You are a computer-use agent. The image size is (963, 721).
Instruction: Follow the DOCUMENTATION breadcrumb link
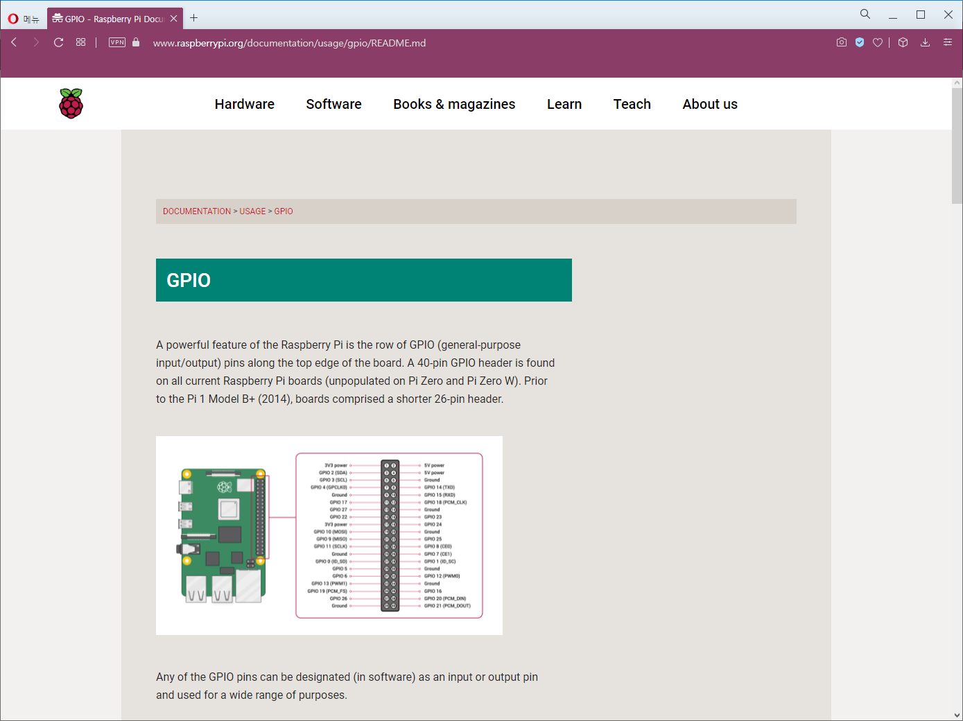tap(197, 211)
